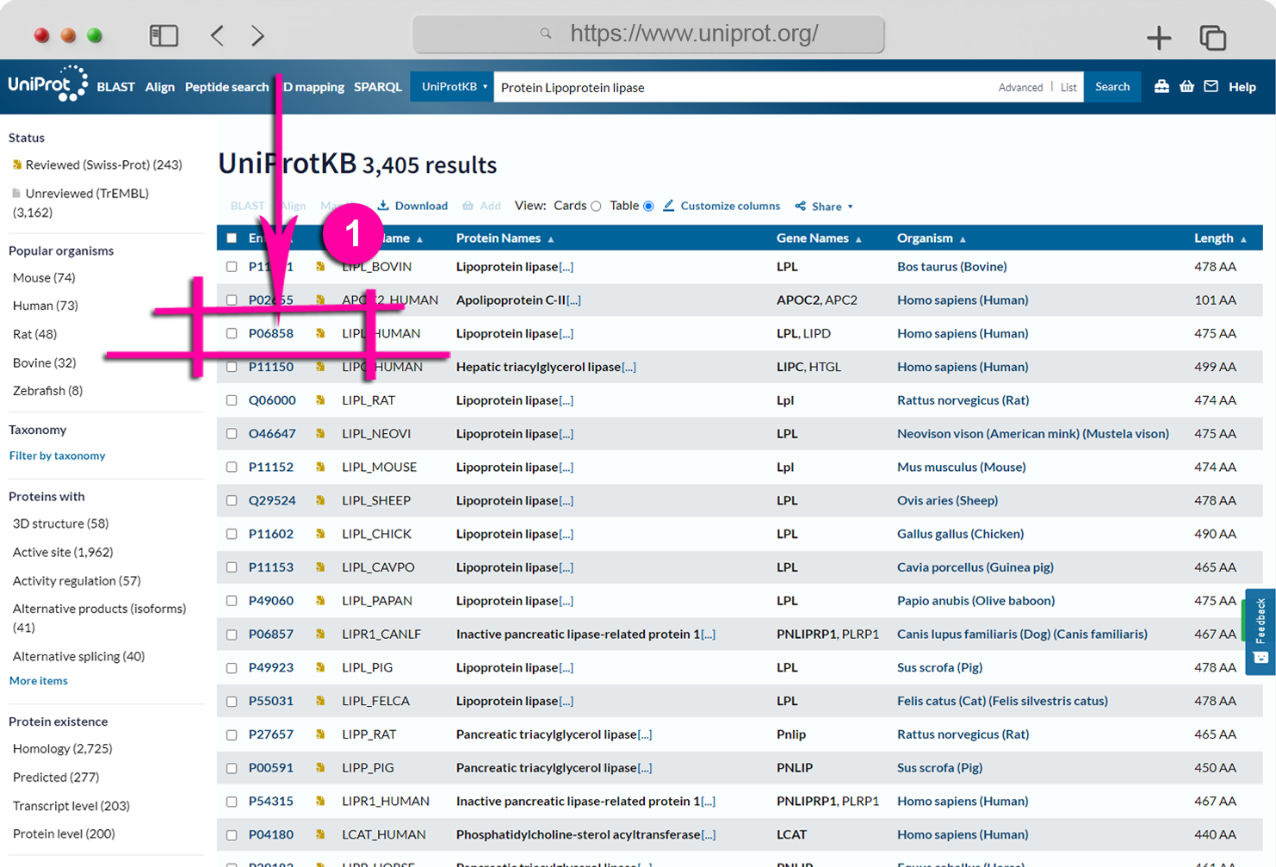
Task: Toggle the browser sidebar icon
Action: pyautogui.click(x=164, y=35)
